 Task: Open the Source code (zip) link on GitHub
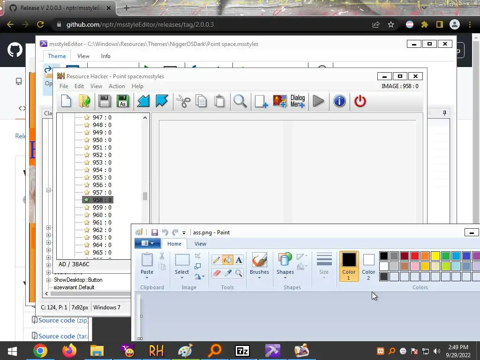point(63,320)
